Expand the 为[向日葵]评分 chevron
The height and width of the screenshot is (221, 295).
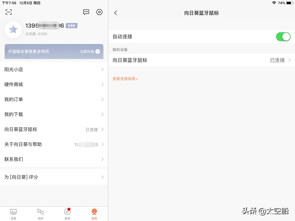102,177
